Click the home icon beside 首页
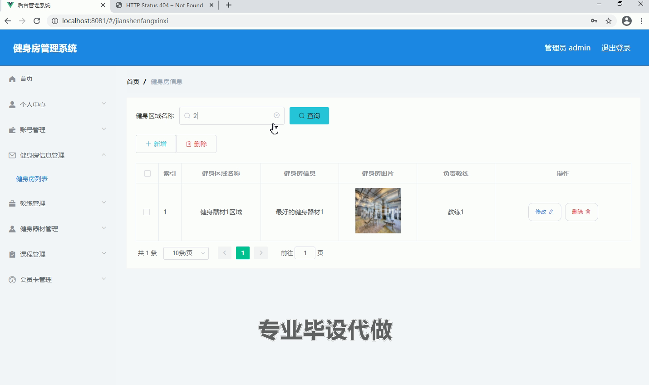 (x=12, y=79)
